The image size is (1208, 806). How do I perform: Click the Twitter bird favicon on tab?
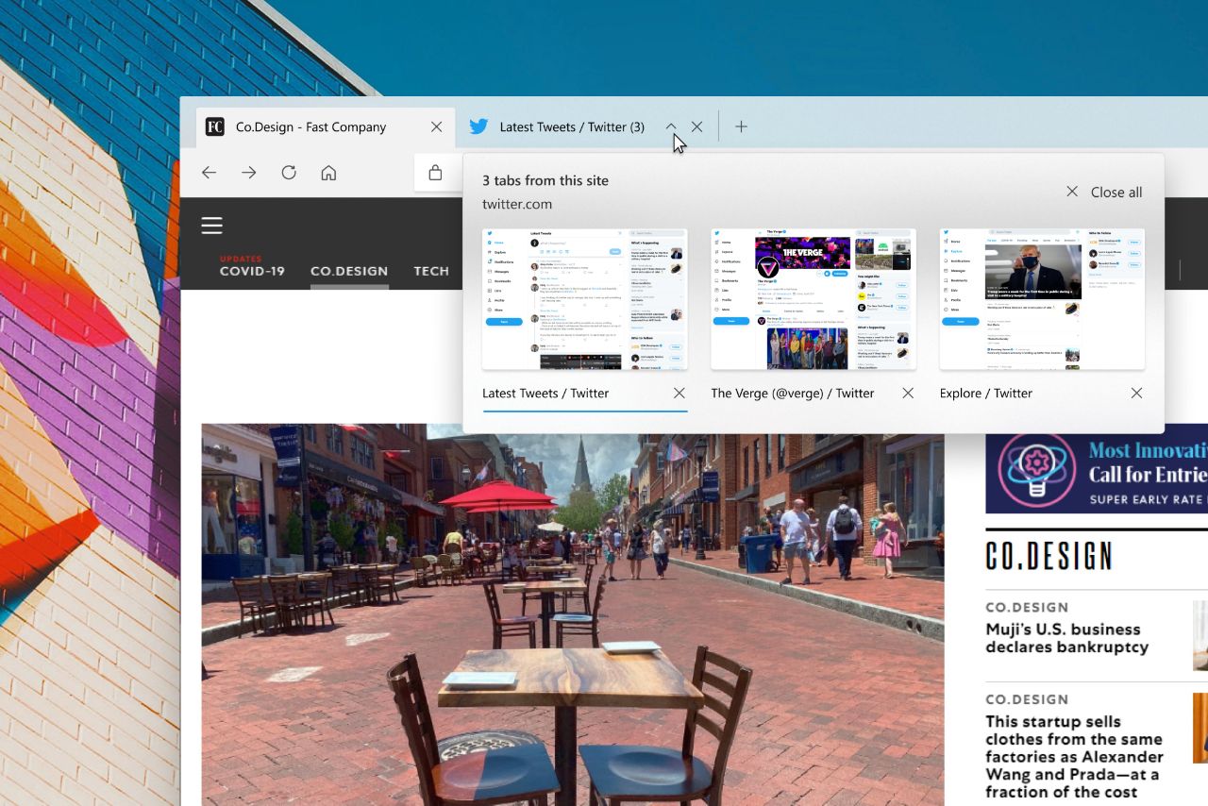click(478, 126)
